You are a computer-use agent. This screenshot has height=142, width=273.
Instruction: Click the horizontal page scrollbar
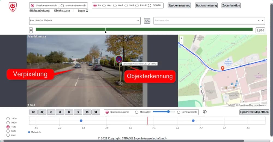coord(124,141)
